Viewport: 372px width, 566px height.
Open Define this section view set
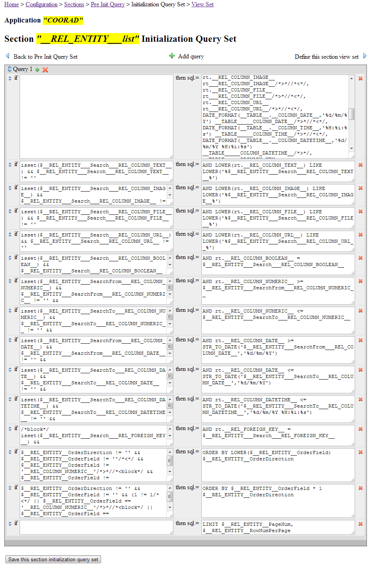(327, 56)
